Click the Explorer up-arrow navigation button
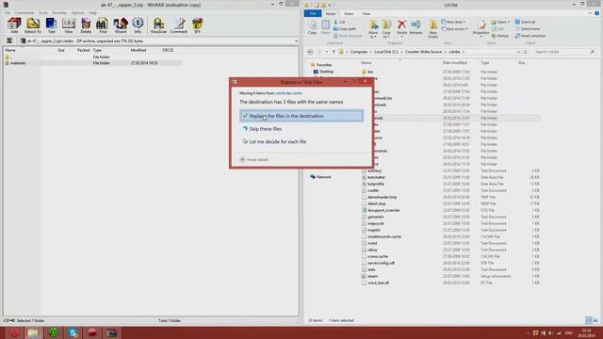The height and width of the screenshot is (339, 603). [334, 52]
